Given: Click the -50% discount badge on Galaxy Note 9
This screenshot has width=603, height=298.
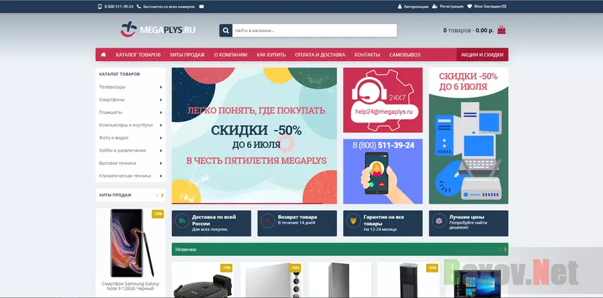Looking at the screenshot, I should [x=157, y=214].
